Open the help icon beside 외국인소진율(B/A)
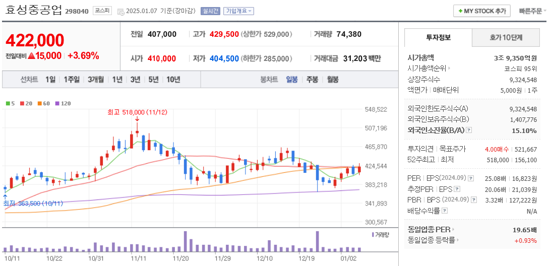The image size is (552, 266). pos(468,130)
